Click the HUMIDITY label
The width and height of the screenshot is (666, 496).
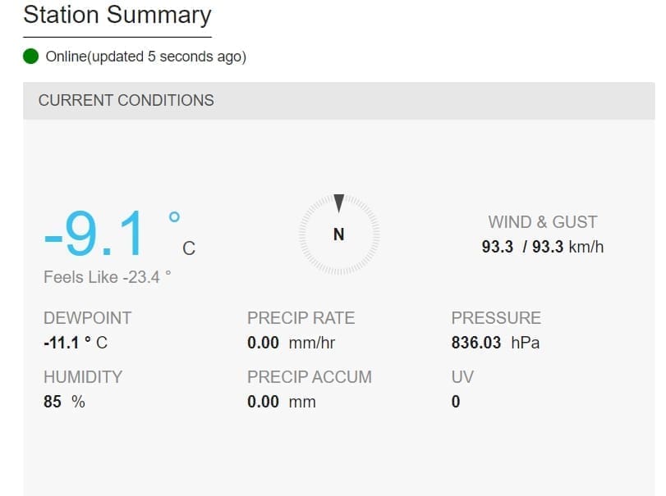[x=83, y=377]
